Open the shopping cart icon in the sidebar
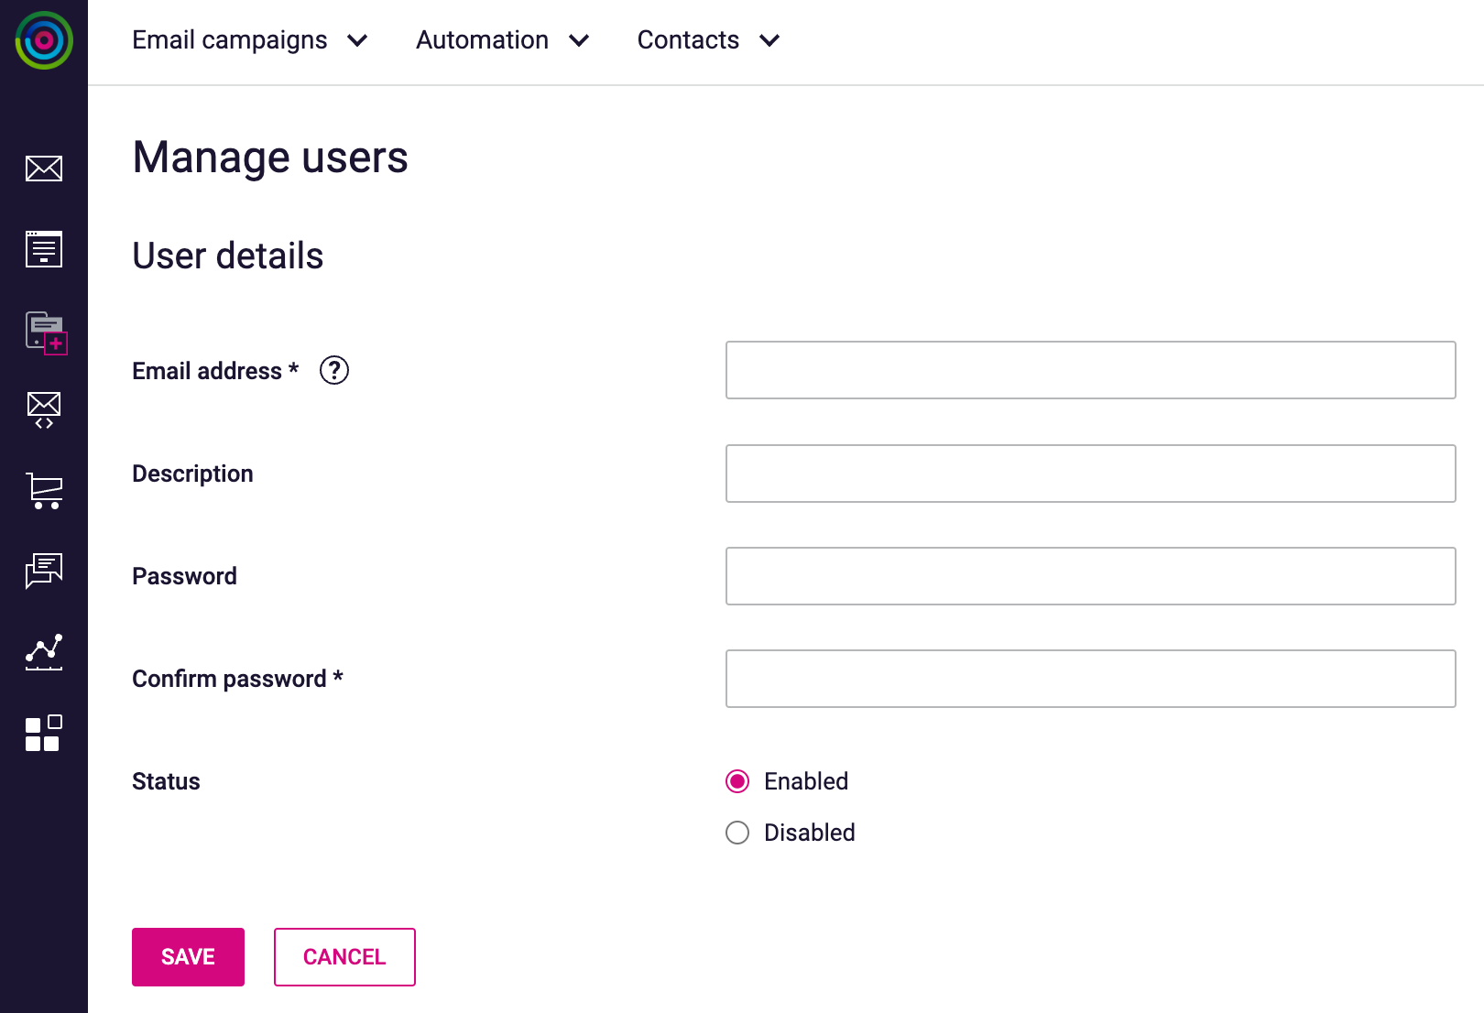1484x1013 pixels. tap(44, 491)
